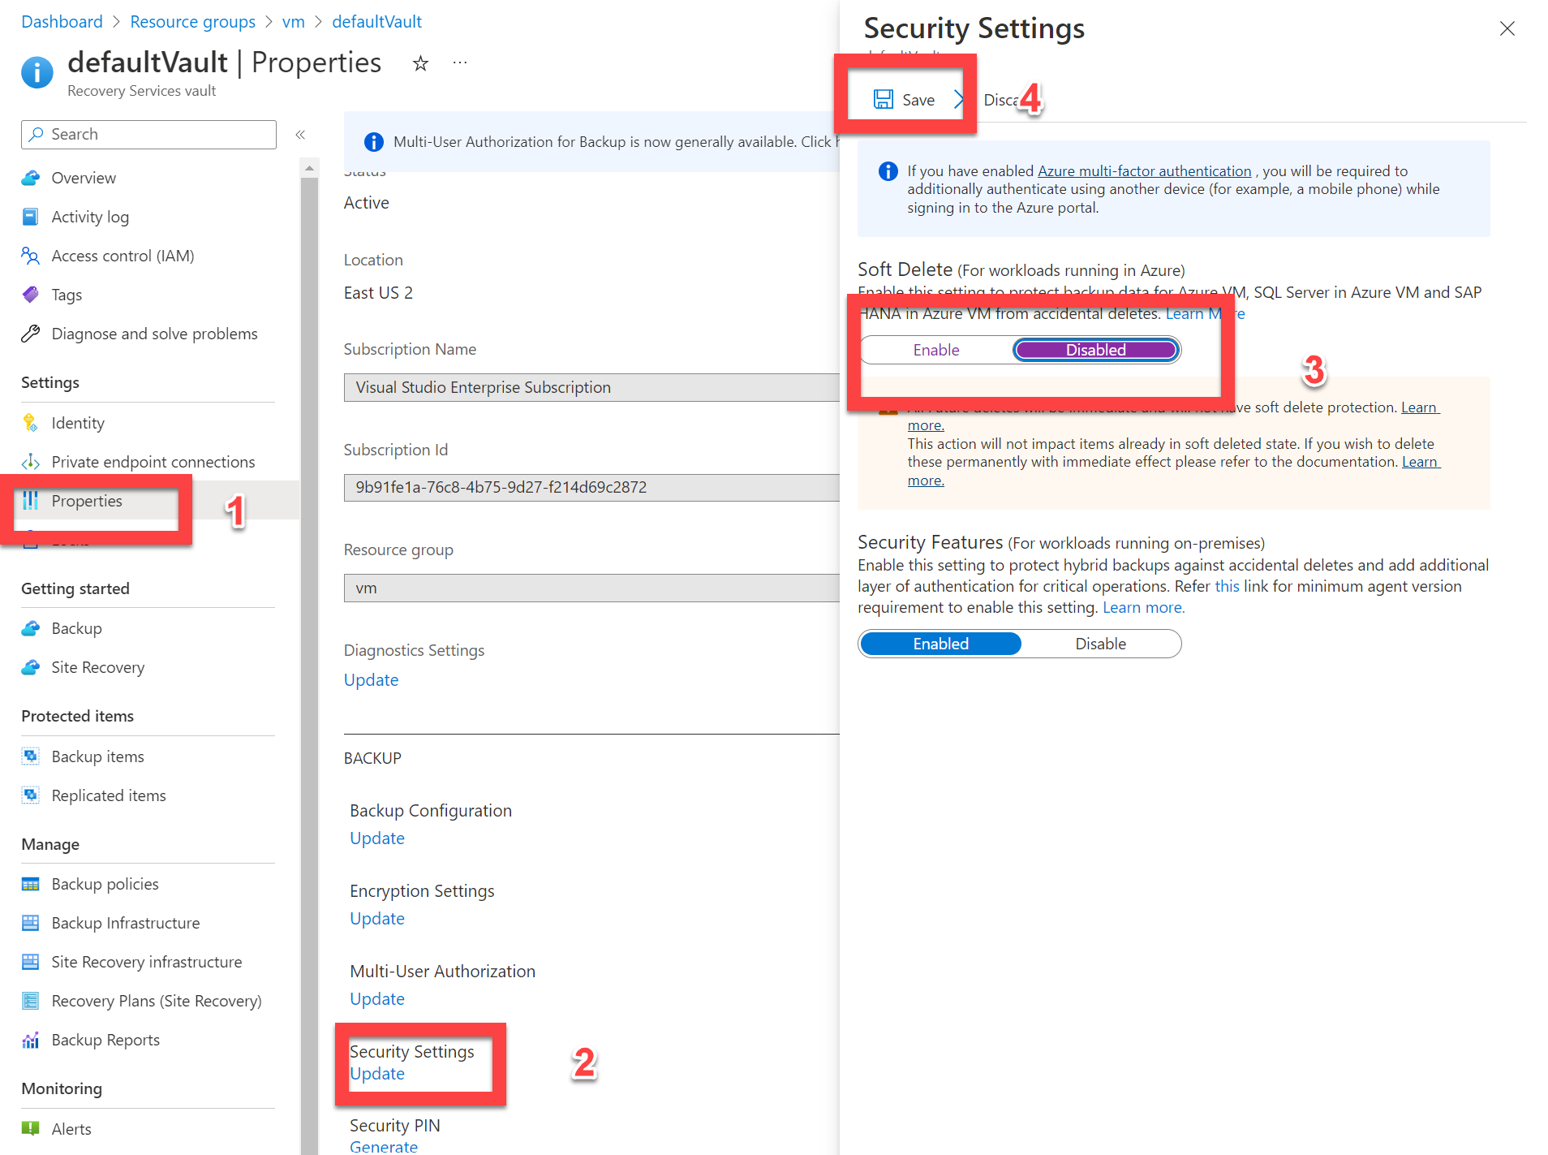Open the more options ellipsis next to Properties
This screenshot has width=1548, height=1155.
460,62
